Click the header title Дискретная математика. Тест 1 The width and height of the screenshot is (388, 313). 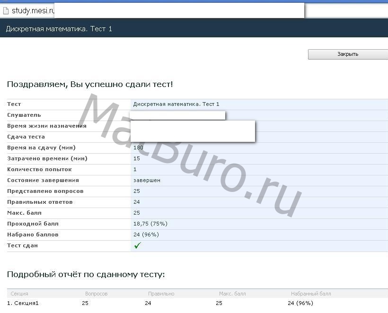tap(59, 29)
